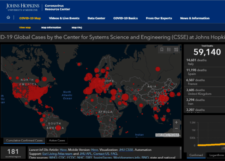Viewport: 225px width, 161px height.
Task: Select the Spain 11,198 deaths entry
Action: pos(204,72)
